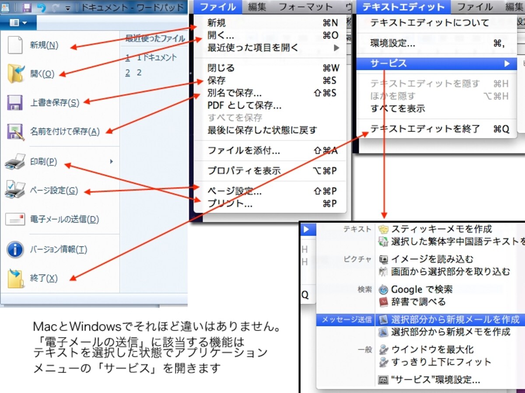Click the automator icon beside ウインドウを最大化
This screenshot has width=525, height=393.
383,350
